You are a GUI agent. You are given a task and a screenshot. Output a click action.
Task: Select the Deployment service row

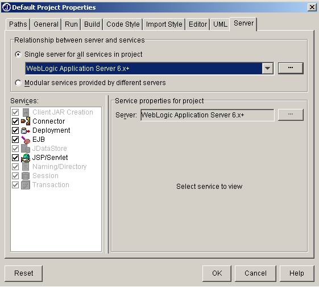56,130
